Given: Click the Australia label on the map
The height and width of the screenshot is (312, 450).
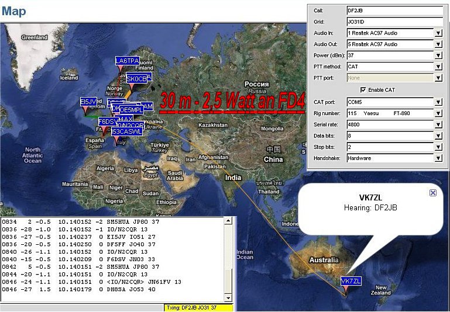Looking at the screenshot, I should point(324,260).
